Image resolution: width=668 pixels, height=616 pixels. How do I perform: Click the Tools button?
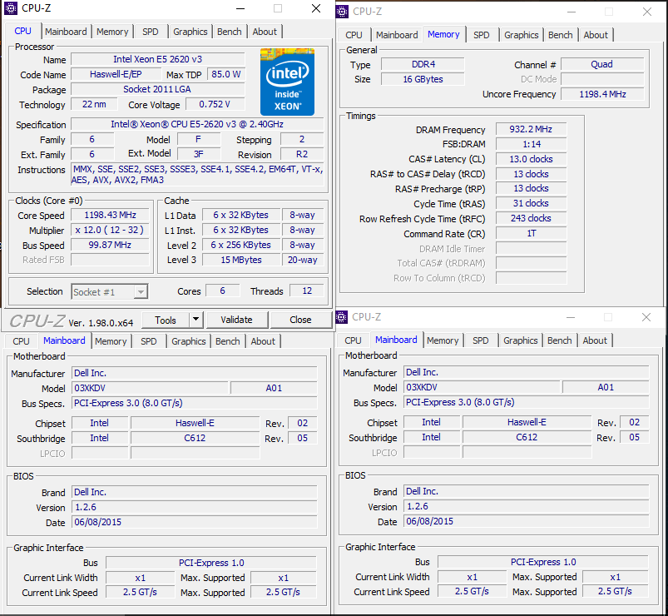pos(166,320)
